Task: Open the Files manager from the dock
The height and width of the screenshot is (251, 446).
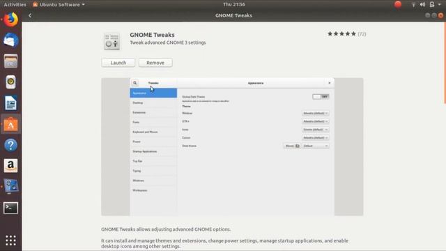Action: [11, 61]
